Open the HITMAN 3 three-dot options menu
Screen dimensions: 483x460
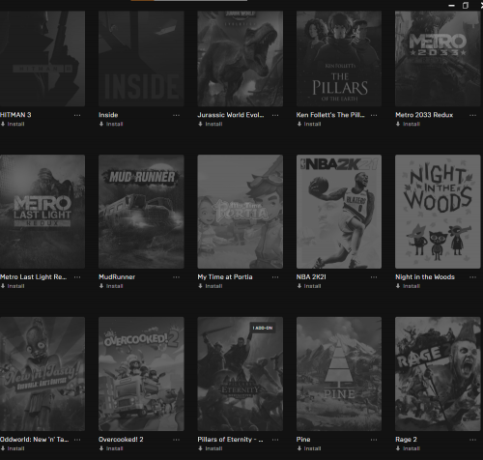pyautogui.click(x=77, y=115)
